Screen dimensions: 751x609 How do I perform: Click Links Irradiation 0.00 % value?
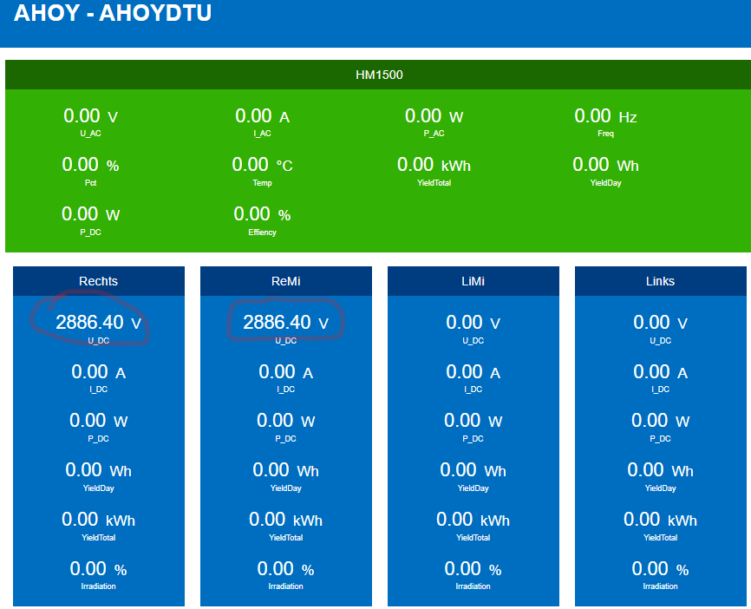pos(661,569)
